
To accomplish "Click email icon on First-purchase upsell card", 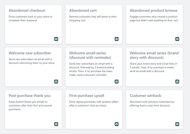I will 116,124.
